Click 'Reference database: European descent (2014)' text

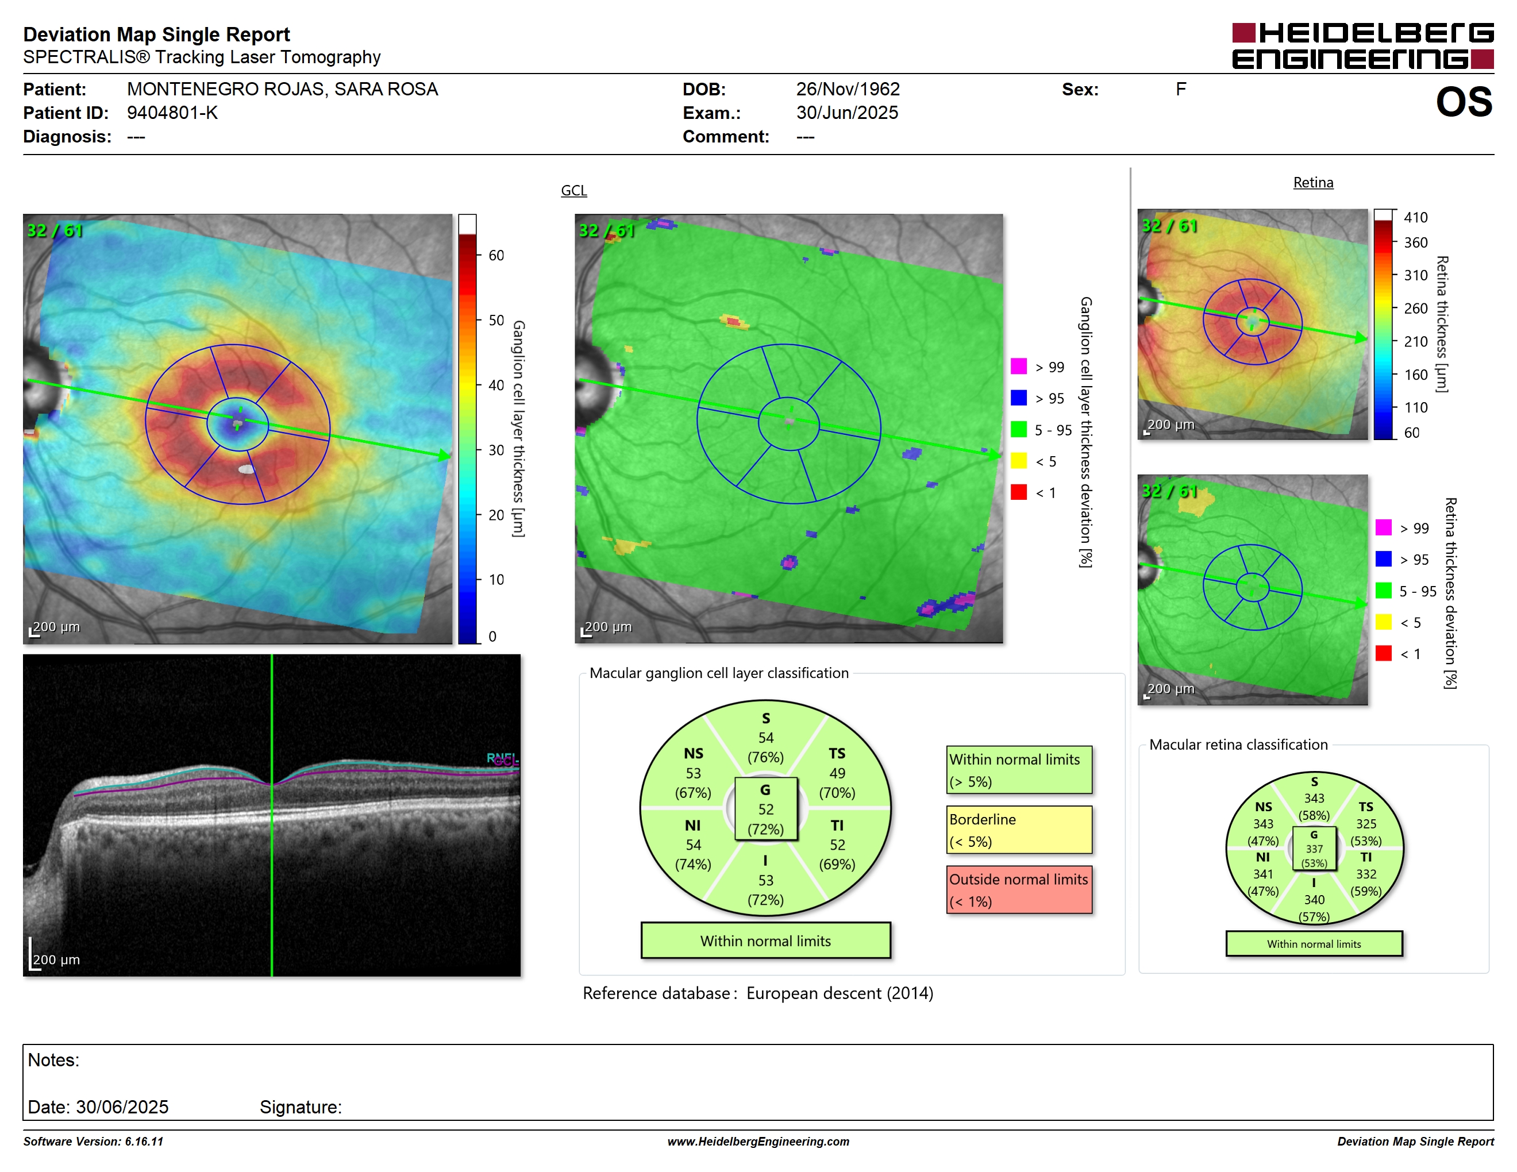(758, 993)
